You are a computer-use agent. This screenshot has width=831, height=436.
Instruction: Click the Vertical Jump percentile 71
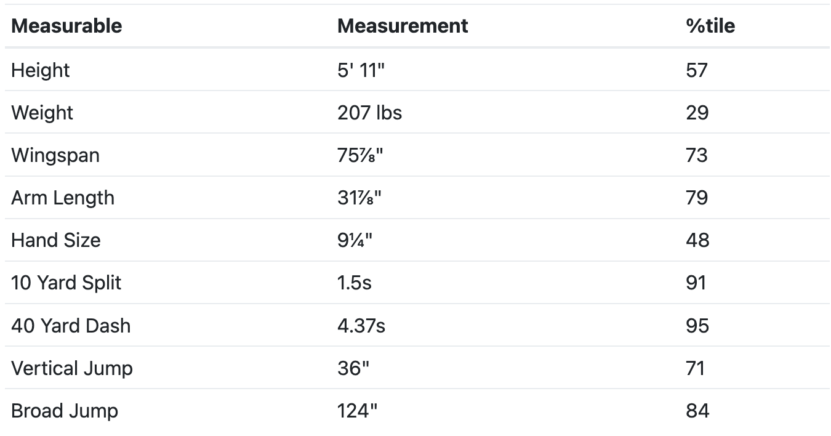pyautogui.click(x=697, y=368)
